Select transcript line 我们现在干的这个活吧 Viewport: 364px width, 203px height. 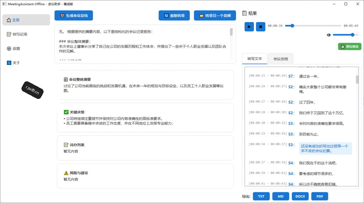tap(318, 163)
